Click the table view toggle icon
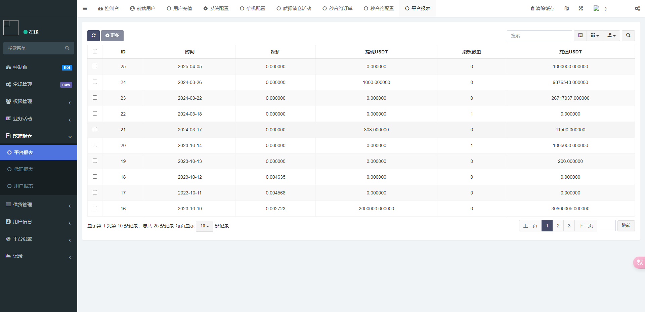The width and height of the screenshot is (645, 312). (x=580, y=36)
